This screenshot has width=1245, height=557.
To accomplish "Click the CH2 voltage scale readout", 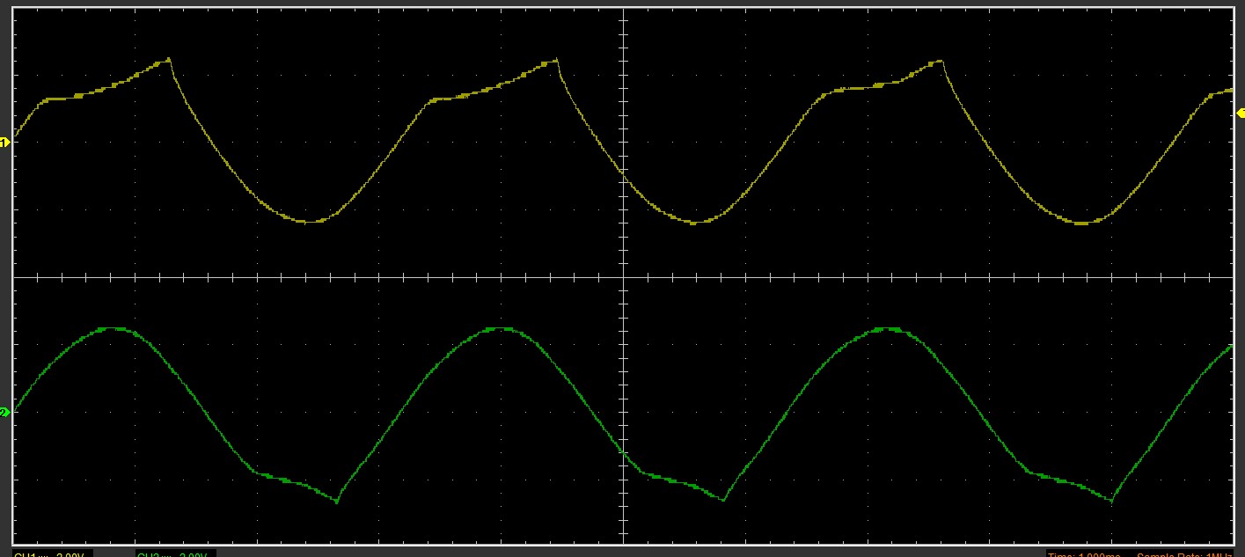I will pyautogui.click(x=174, y=554).
